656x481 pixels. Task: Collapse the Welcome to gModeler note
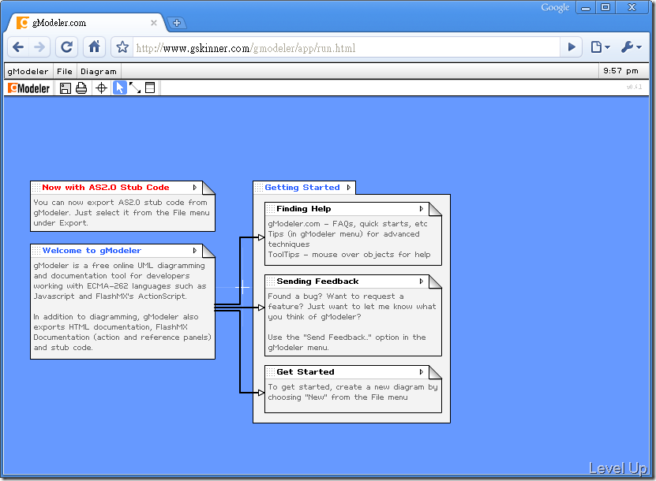pyautogui.click(x=194, y=251)
